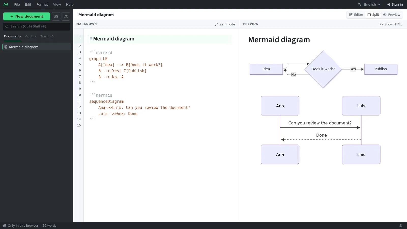Click the 'Does it work?' diamond node
This screenshot has width=407, height=229.
pos(323,69)
